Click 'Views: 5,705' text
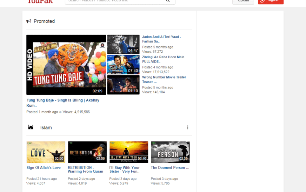This screenshot has width=306, height=192. pos(160,184)
